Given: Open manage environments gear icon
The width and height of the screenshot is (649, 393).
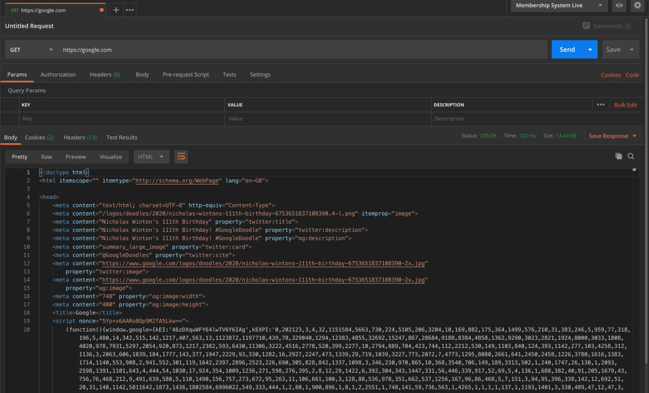Looking at the screenshot, I should tap(638, 6).
